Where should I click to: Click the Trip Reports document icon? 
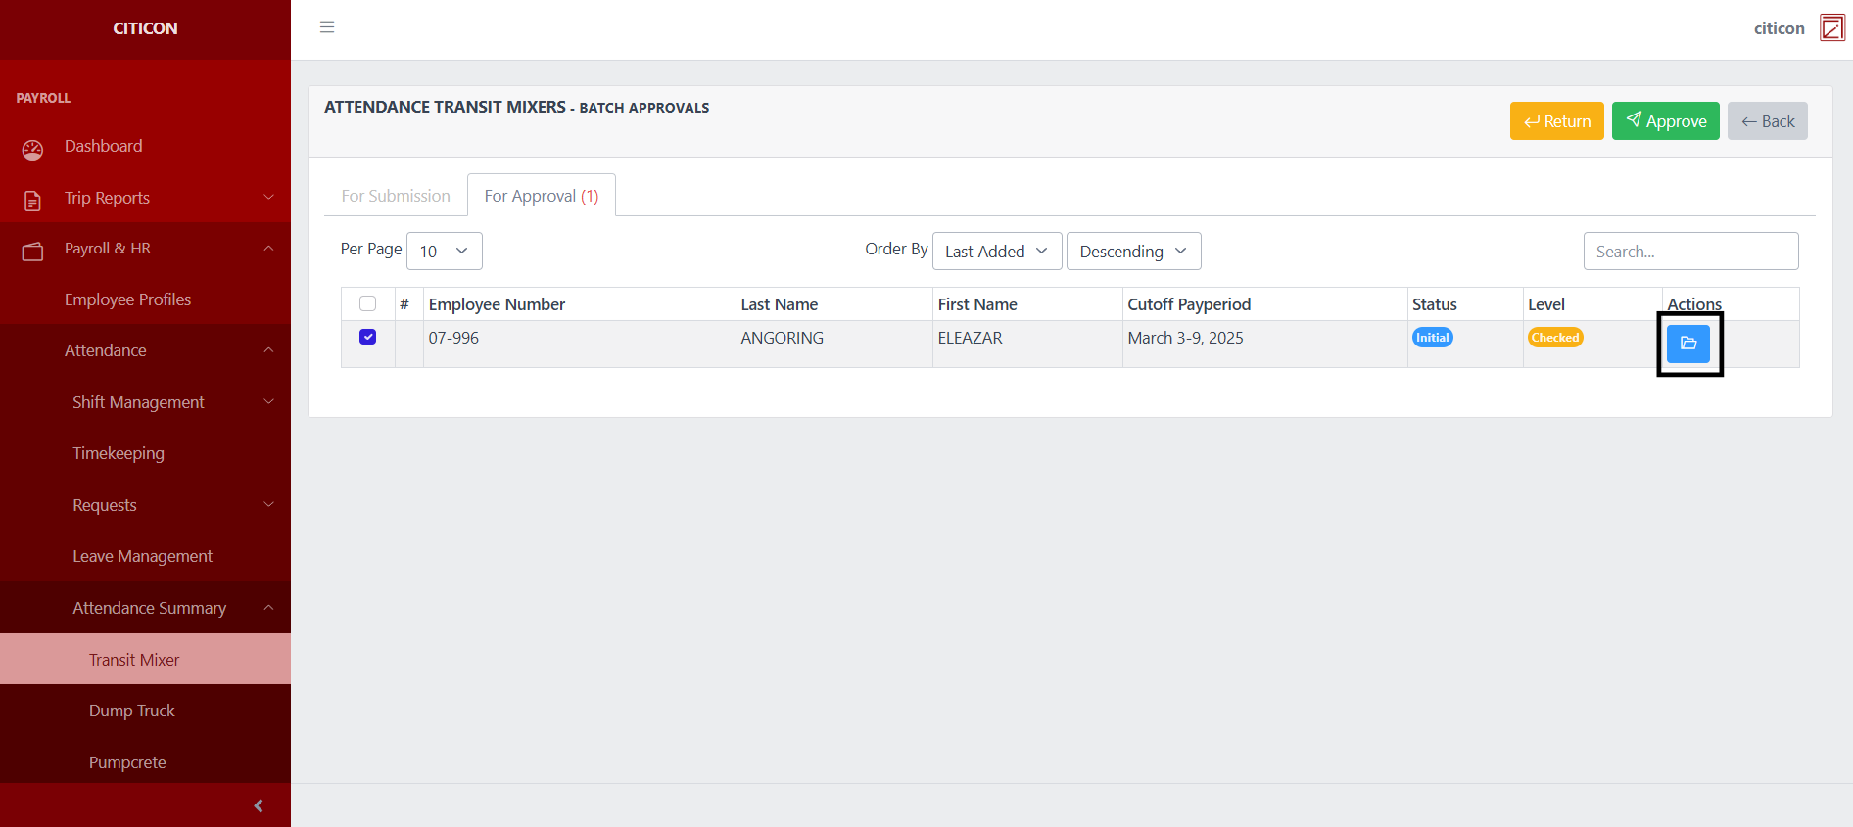coord(32,201)
